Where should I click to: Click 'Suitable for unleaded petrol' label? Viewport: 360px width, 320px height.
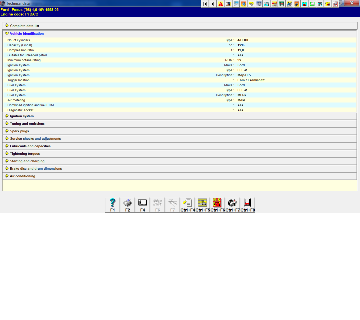[27, 55]
